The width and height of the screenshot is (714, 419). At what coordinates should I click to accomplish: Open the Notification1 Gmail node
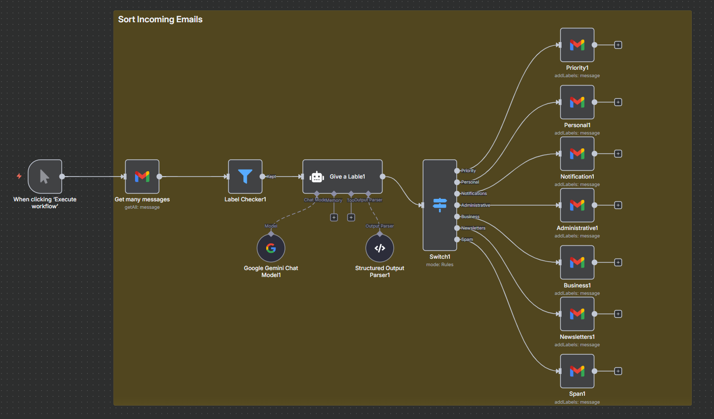(x=577, y=154)
